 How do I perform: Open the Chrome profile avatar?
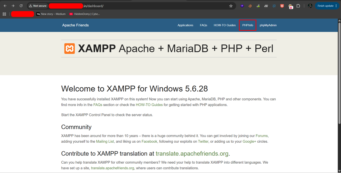click(310, 6)
